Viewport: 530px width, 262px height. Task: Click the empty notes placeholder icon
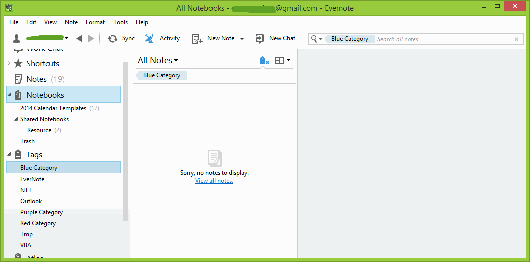point(215,158)
